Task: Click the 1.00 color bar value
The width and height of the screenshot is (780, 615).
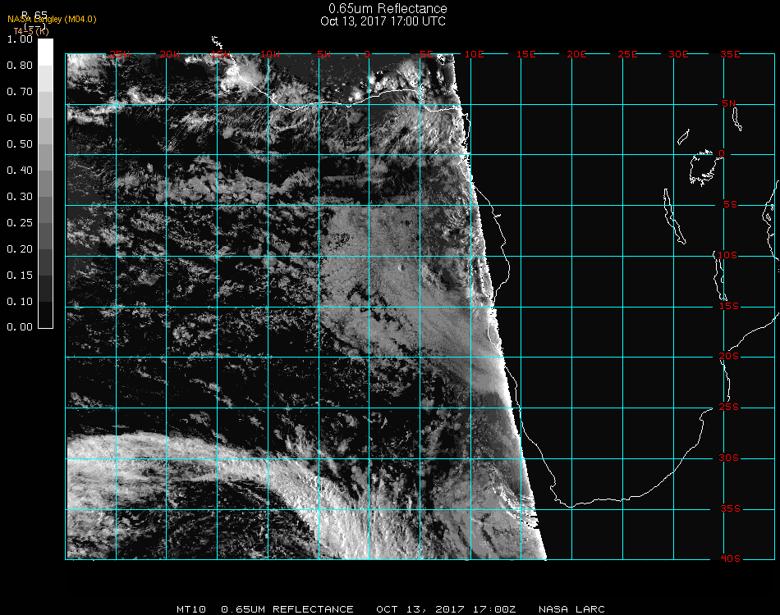Action: tap(20, 39)
